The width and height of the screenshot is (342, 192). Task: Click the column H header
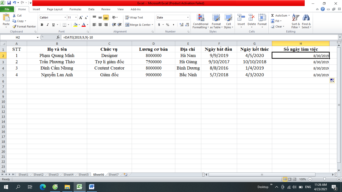[x=301, y=43]
